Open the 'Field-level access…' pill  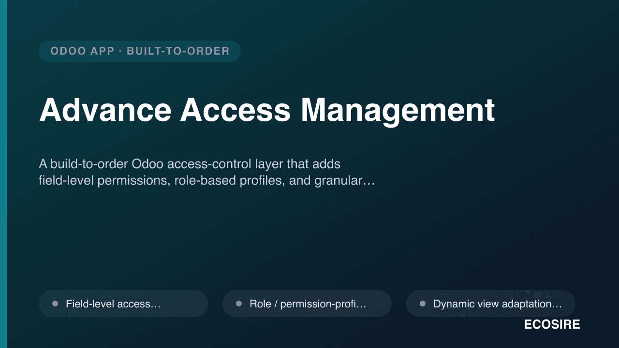tap(123, 304)
